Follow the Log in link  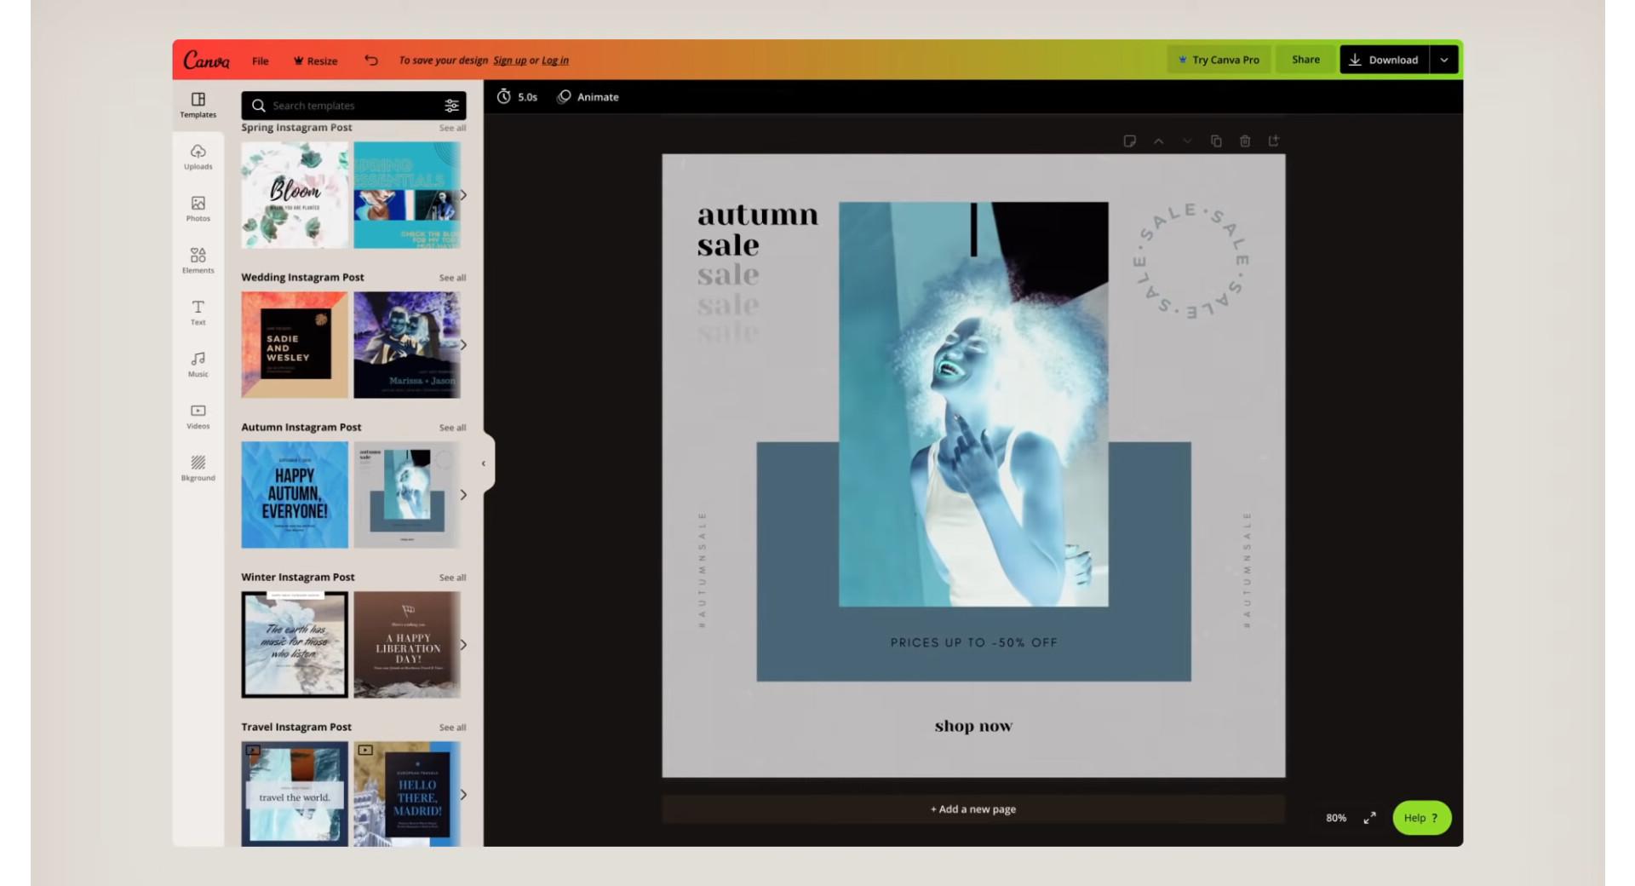click(x=555, y=60)
